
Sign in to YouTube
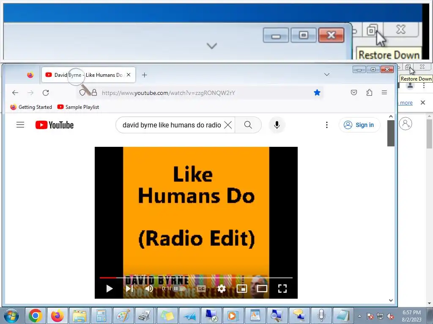[359, 125]
